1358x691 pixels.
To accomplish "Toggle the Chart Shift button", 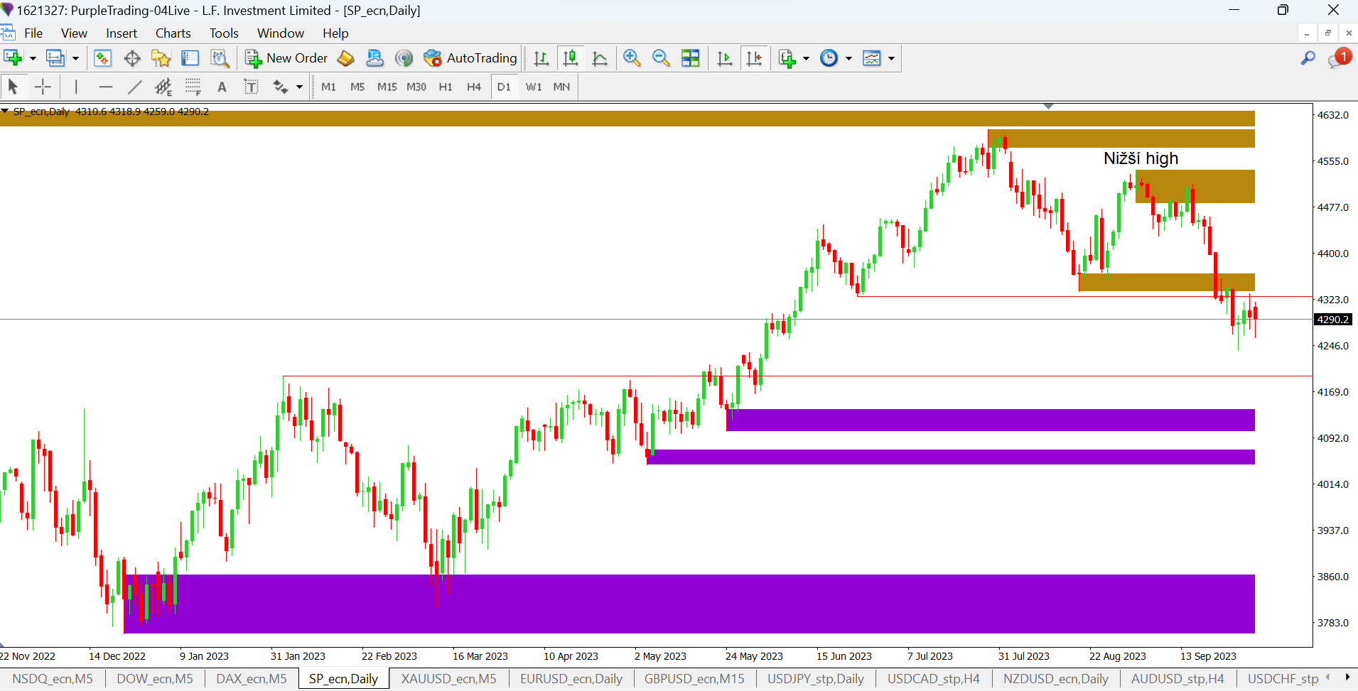I will 755,58.
